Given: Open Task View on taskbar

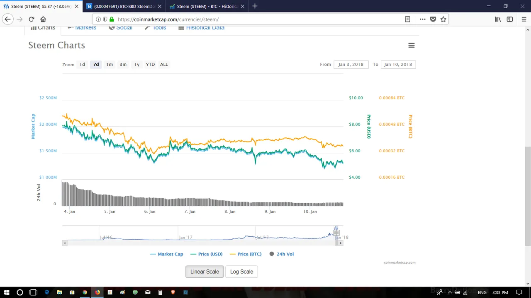Looking at the screenshot, I should (x=33, y=292).
